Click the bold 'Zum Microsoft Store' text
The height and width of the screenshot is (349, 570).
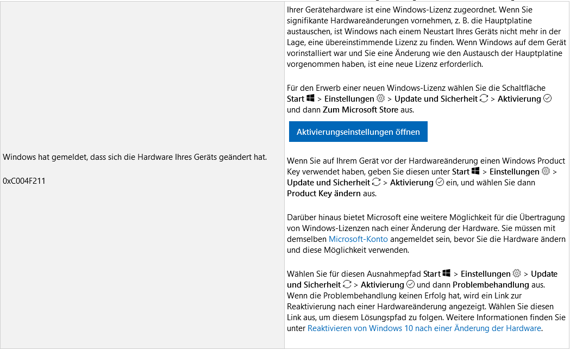click(x=361, y=110)
